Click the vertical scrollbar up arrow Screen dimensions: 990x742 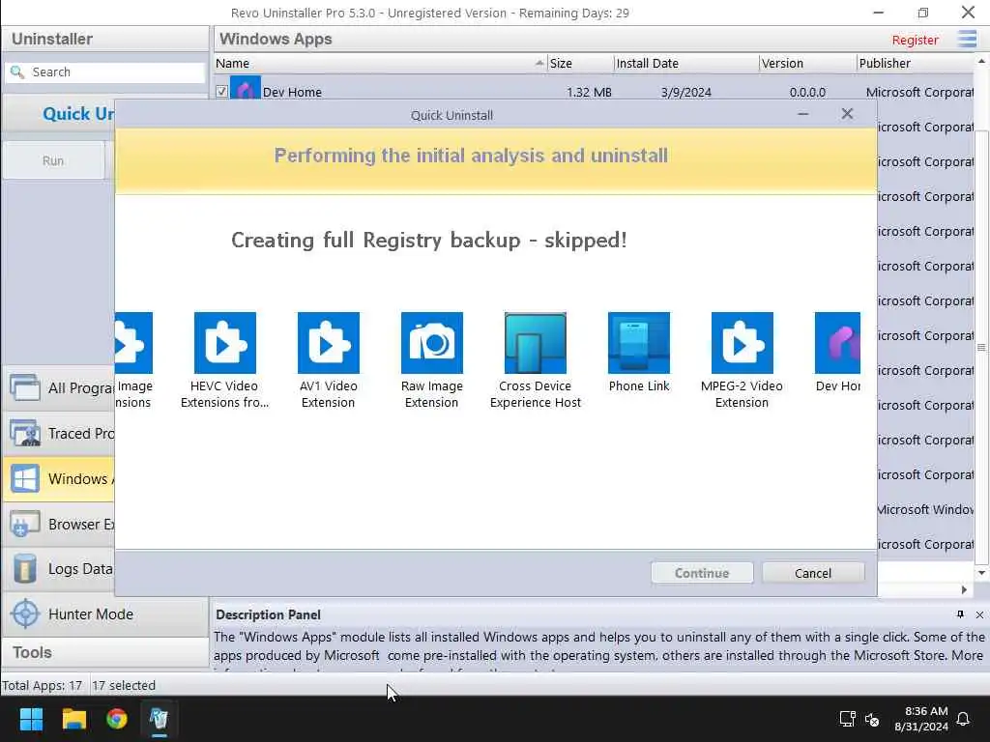click(x=981, y=62)
